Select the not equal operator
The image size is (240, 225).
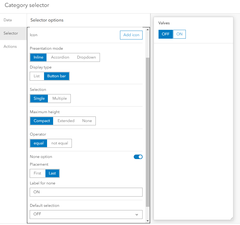coord(60,143)
